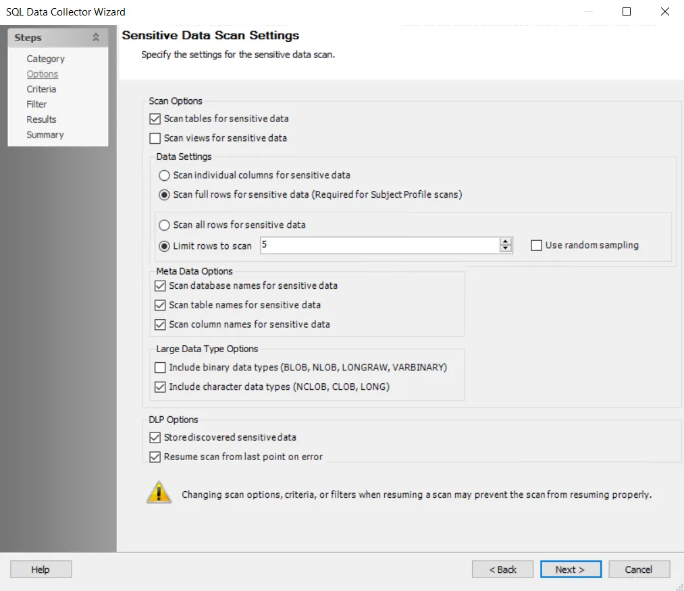The height and width of the screenshot is (591, 684).
Task: Close the wizard with the X icon
Action: 665,11
